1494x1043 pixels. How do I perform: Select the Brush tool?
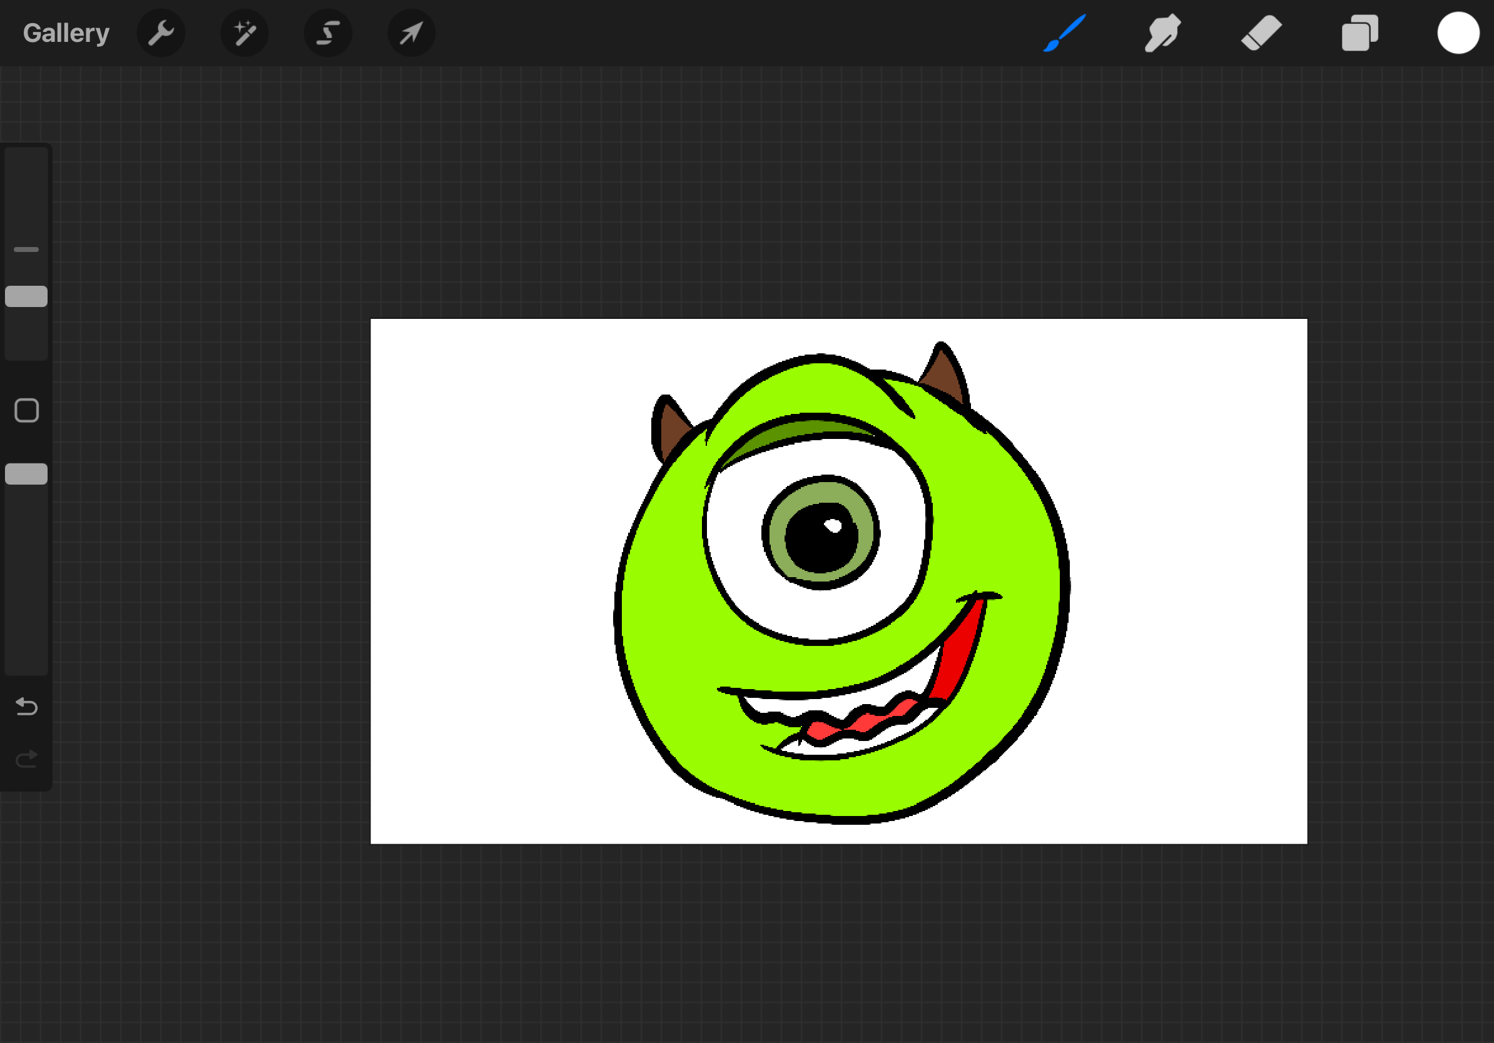click(1065, 33)
